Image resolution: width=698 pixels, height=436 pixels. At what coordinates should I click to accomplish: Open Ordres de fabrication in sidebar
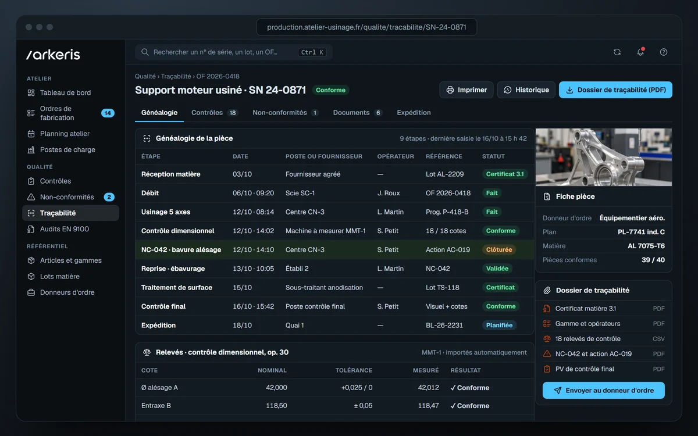[70, 113]
